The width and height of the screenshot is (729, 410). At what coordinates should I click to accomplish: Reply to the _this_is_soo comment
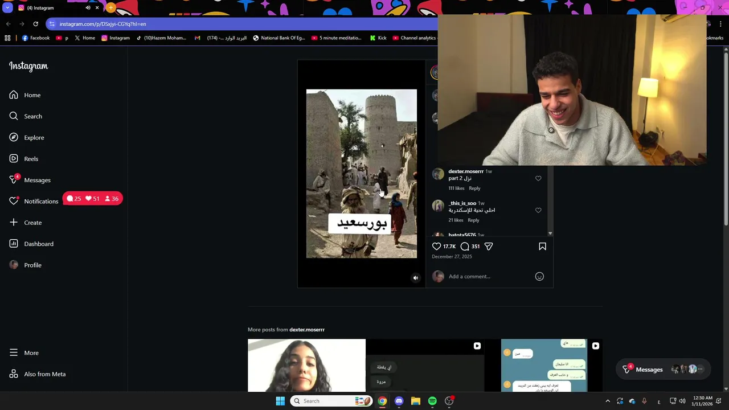click(x=473, y=220)
